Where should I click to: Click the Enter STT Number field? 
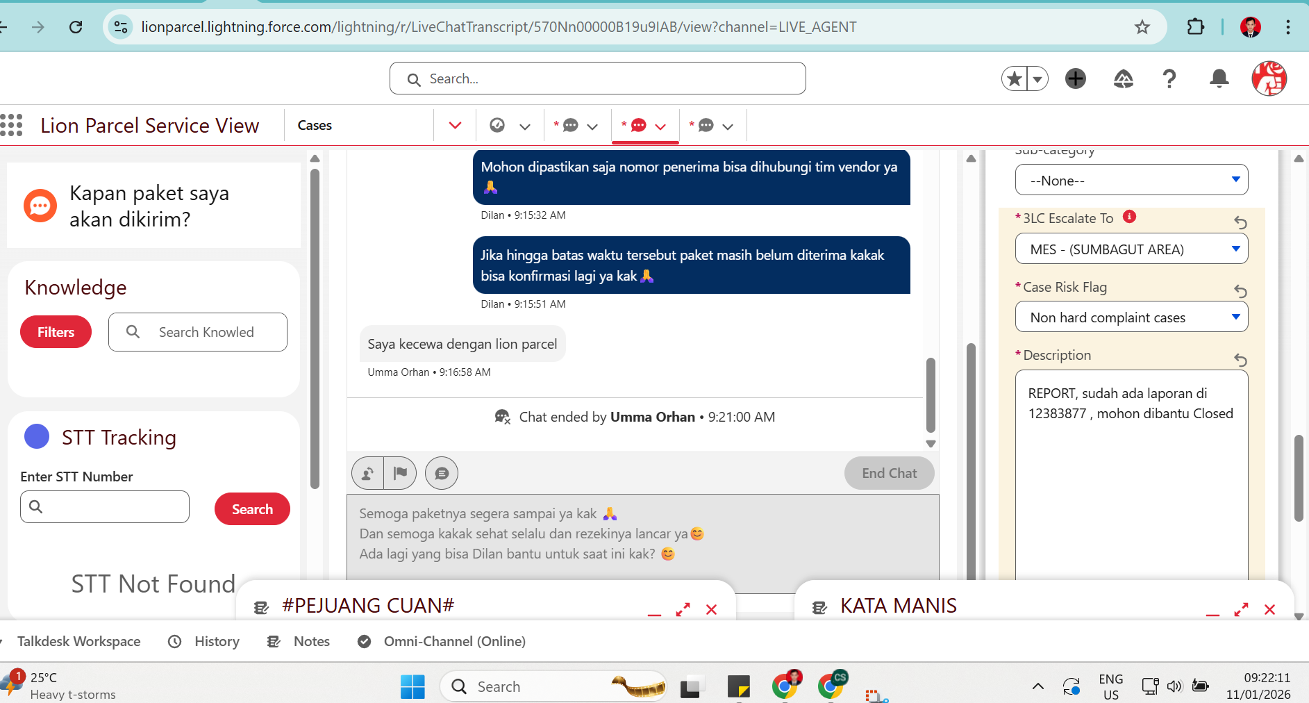click(x=105, y=507)
